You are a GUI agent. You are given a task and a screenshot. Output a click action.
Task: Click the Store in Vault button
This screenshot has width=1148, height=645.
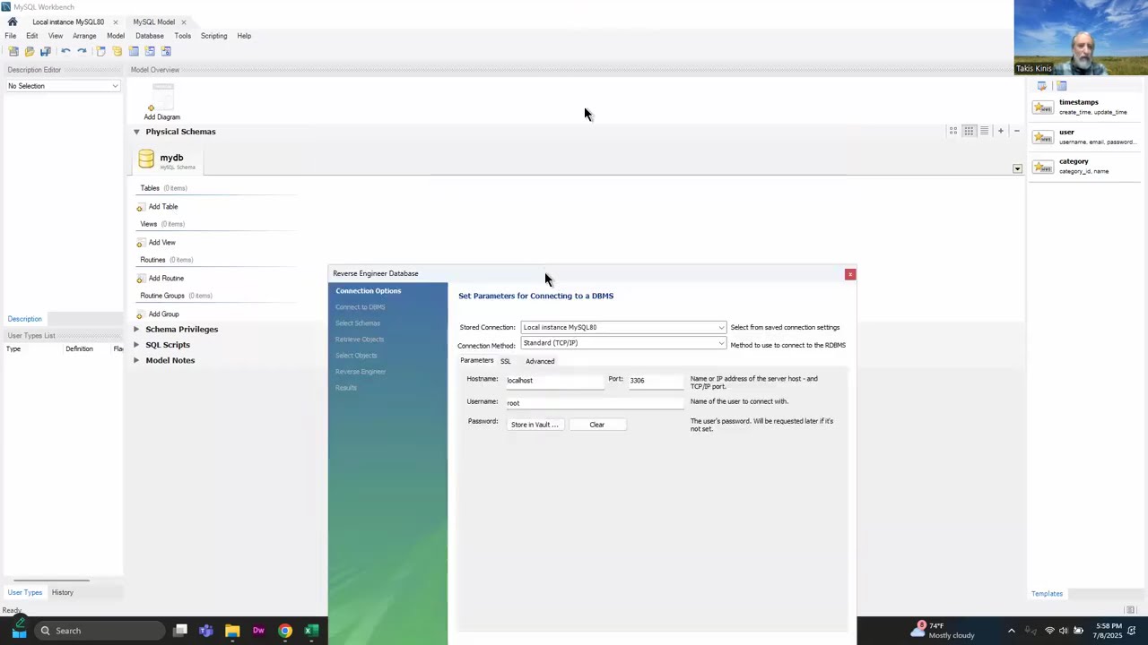[535, 425]
